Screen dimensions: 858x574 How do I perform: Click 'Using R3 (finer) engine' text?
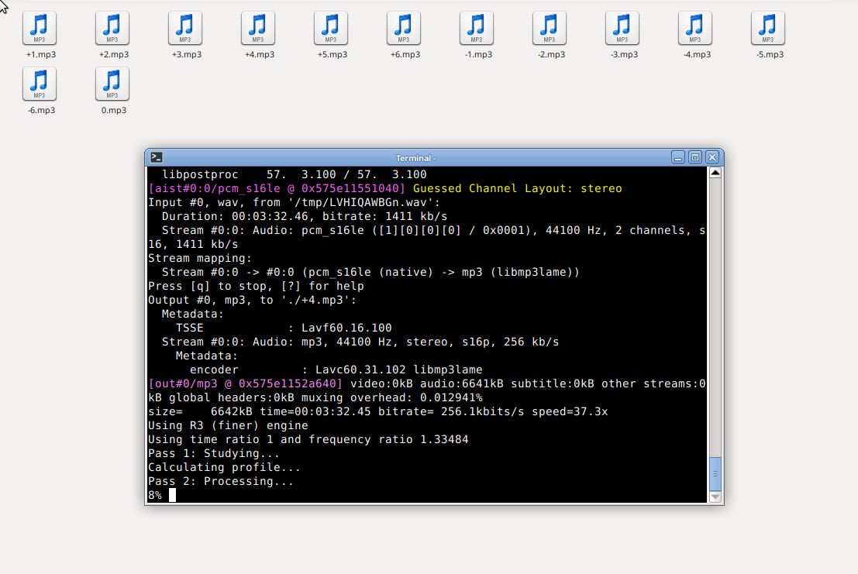pyautogui.click(x=228, y=425)
